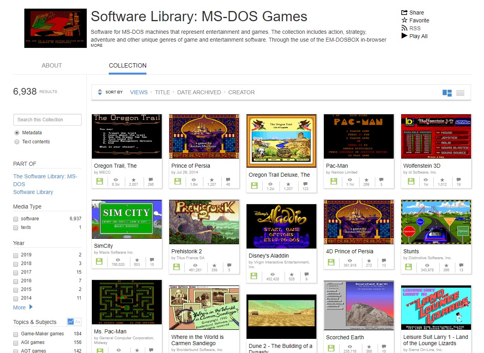Open the Pac-Man game thumbnail
The height and width of the screenshot is (353, 484).
point(359,137)
